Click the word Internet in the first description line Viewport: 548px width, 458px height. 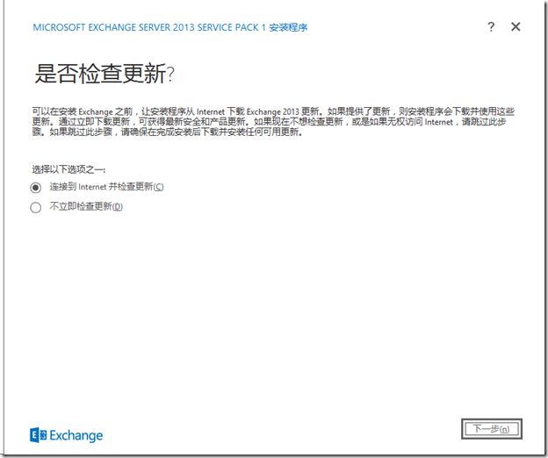[x=211, y=112]
